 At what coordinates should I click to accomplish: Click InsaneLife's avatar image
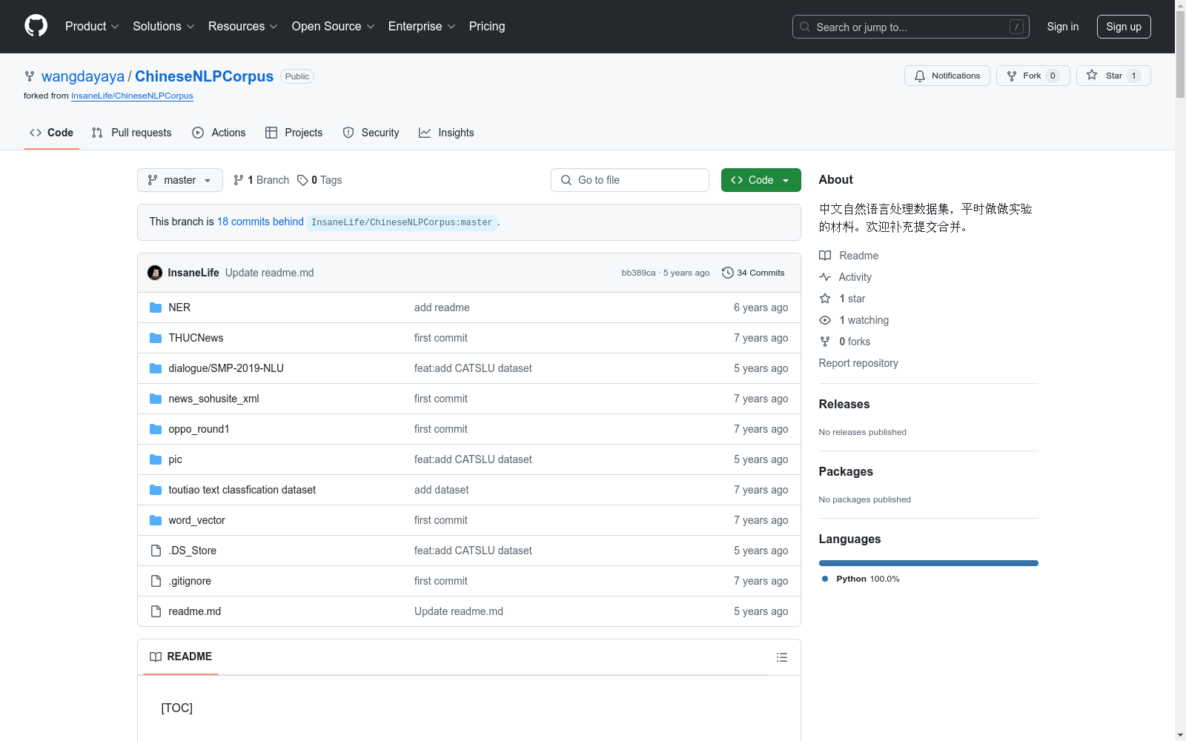tap(155, 273)
